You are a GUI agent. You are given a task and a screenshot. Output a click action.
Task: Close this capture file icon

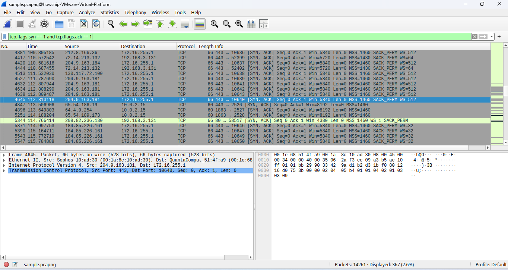click(x=84, y=24)
